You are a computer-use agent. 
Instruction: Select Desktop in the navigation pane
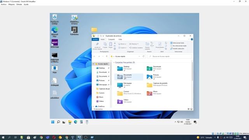(x=102, y=68)
